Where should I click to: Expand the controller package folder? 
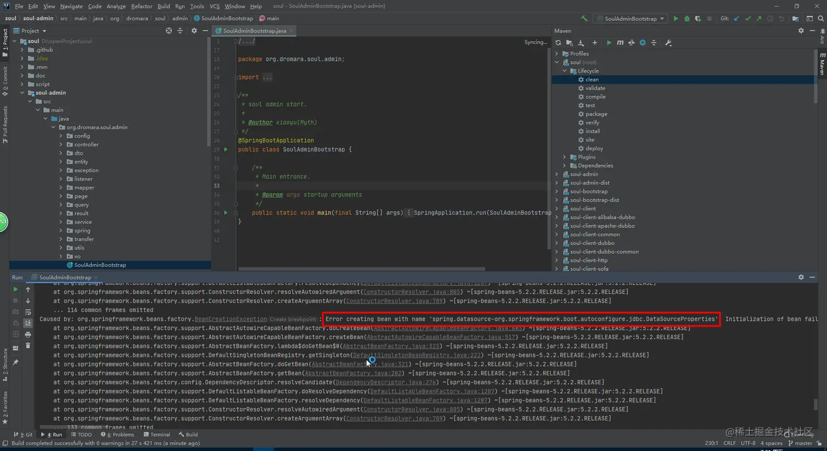pos(61,145)
